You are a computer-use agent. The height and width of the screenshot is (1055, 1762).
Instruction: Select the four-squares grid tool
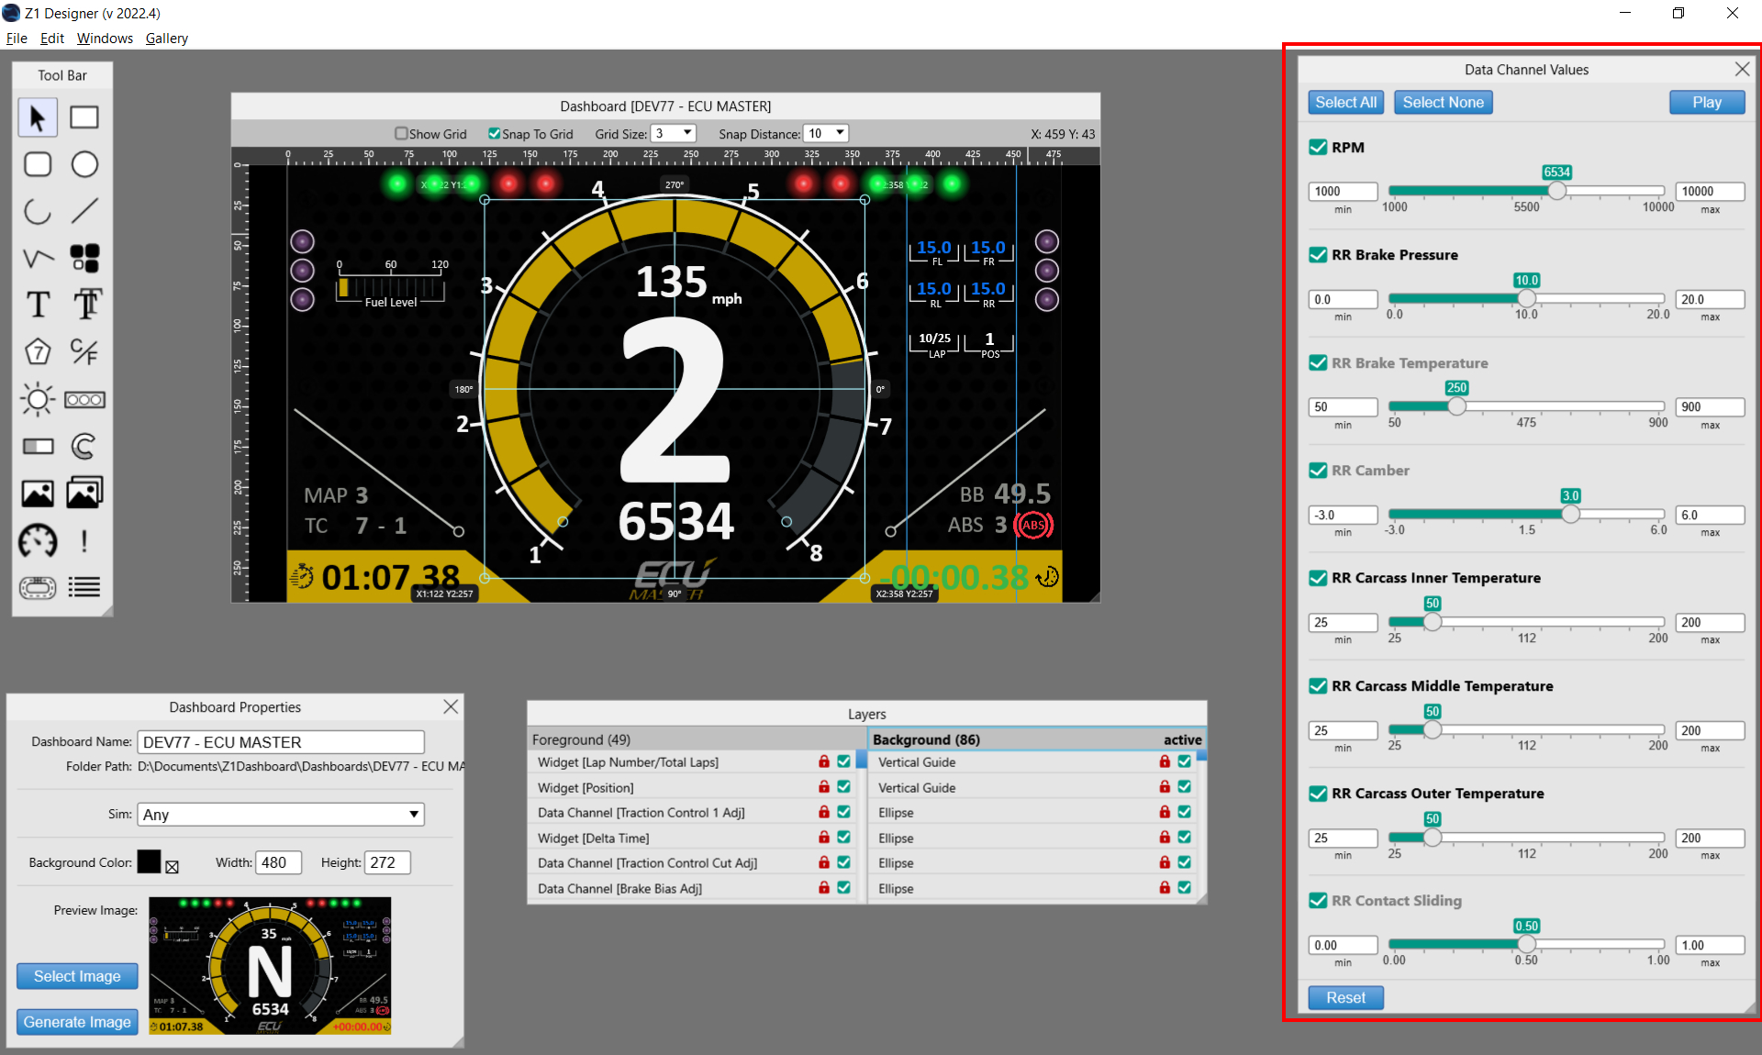(x=84, y=258)
